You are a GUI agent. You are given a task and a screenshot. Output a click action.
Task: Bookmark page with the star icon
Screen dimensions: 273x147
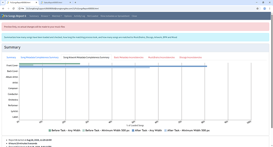257,9
